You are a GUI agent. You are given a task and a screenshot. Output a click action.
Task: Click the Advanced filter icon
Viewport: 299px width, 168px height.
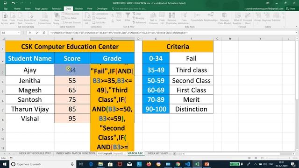(139, 22)
